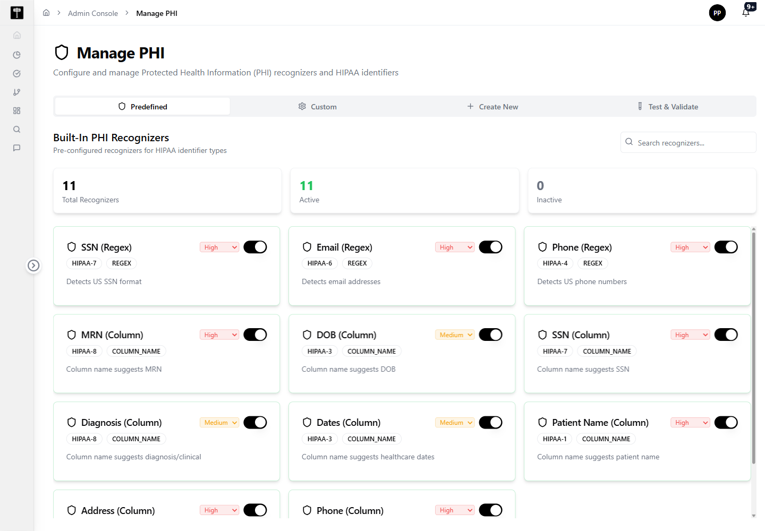Image resolution: width=765 pixels, height=531 pixels.
Task: Click shield icon on Dates (Column) card
Action: (x=307, y=422)
